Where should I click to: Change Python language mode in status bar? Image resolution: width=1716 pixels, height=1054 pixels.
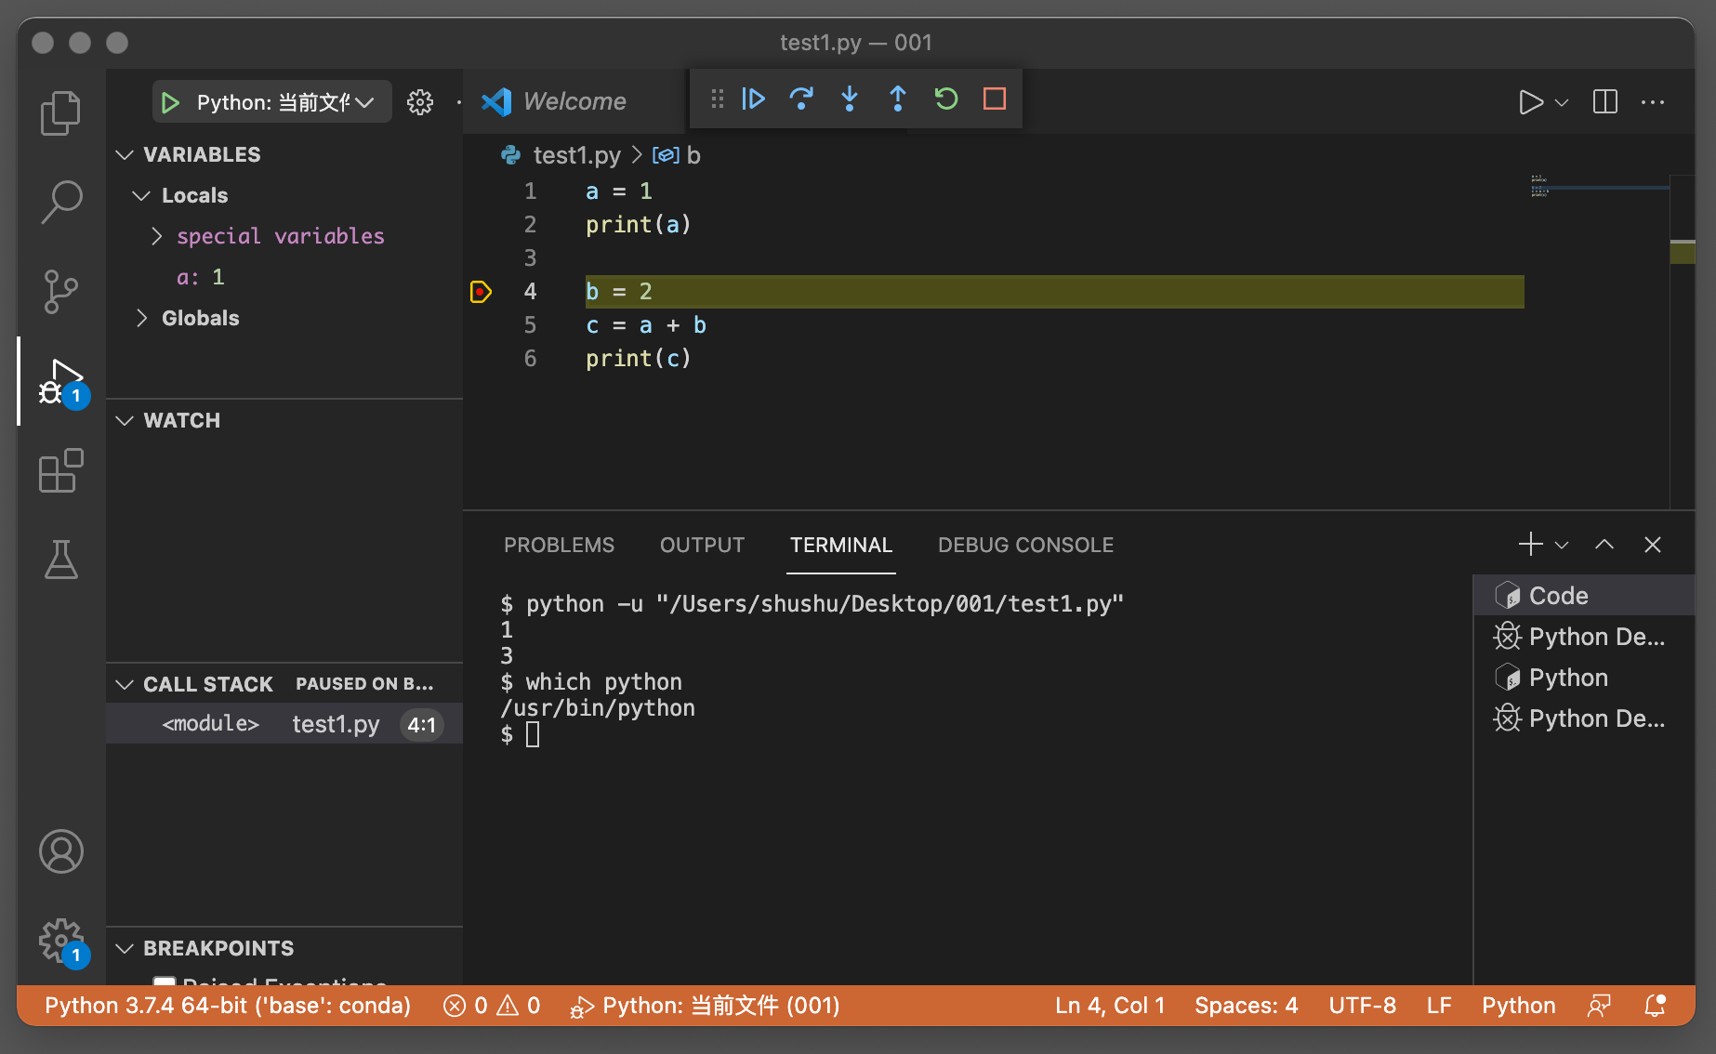1518,1006
